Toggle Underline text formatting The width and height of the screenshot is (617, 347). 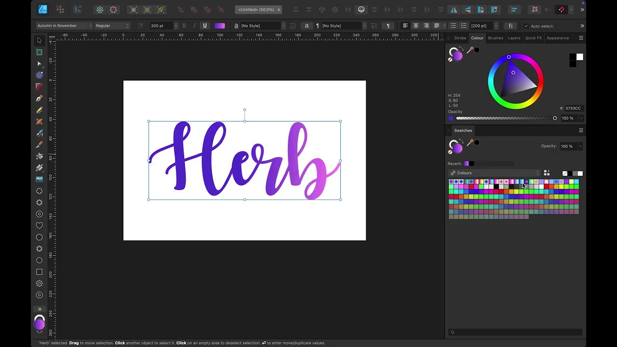pyautogui.click(x=205, y=26)
